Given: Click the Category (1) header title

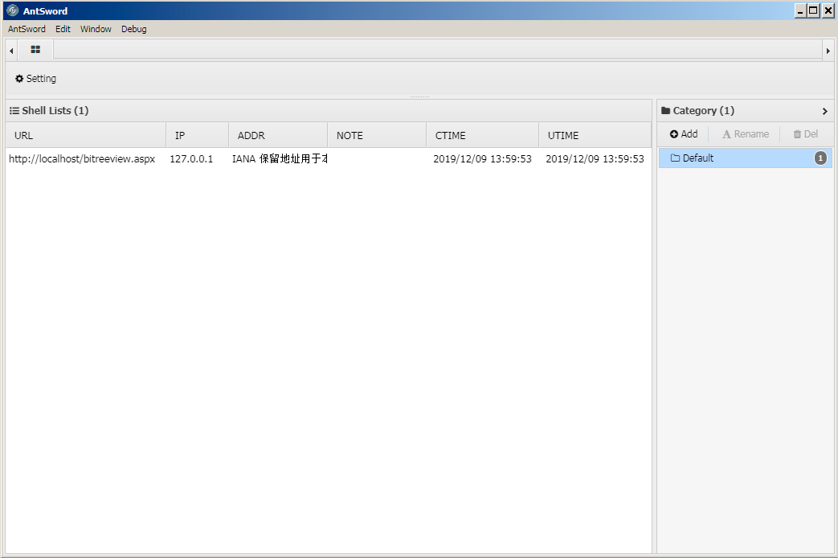Looking at the screenshot, I should point(697,111).
